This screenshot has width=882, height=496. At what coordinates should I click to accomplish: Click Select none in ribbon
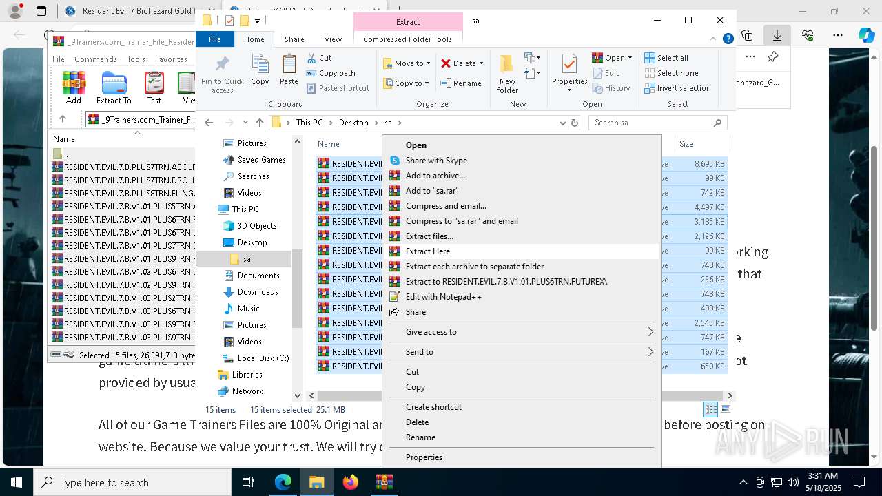point(672,73)
